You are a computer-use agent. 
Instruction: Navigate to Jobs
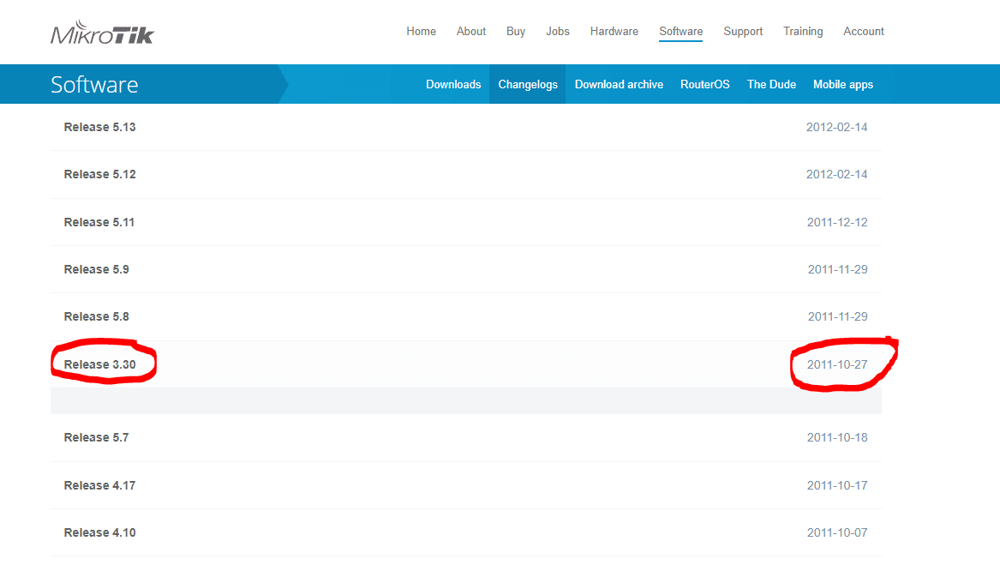coord(557,31)
